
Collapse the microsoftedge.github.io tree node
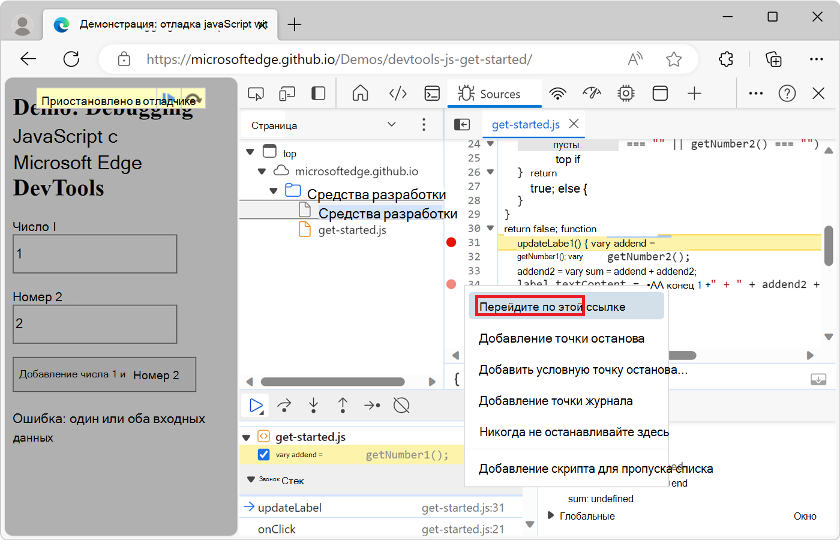click(x=262, y=172)
